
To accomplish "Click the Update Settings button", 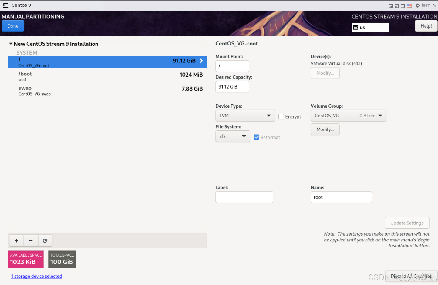I will coord(407,223).
